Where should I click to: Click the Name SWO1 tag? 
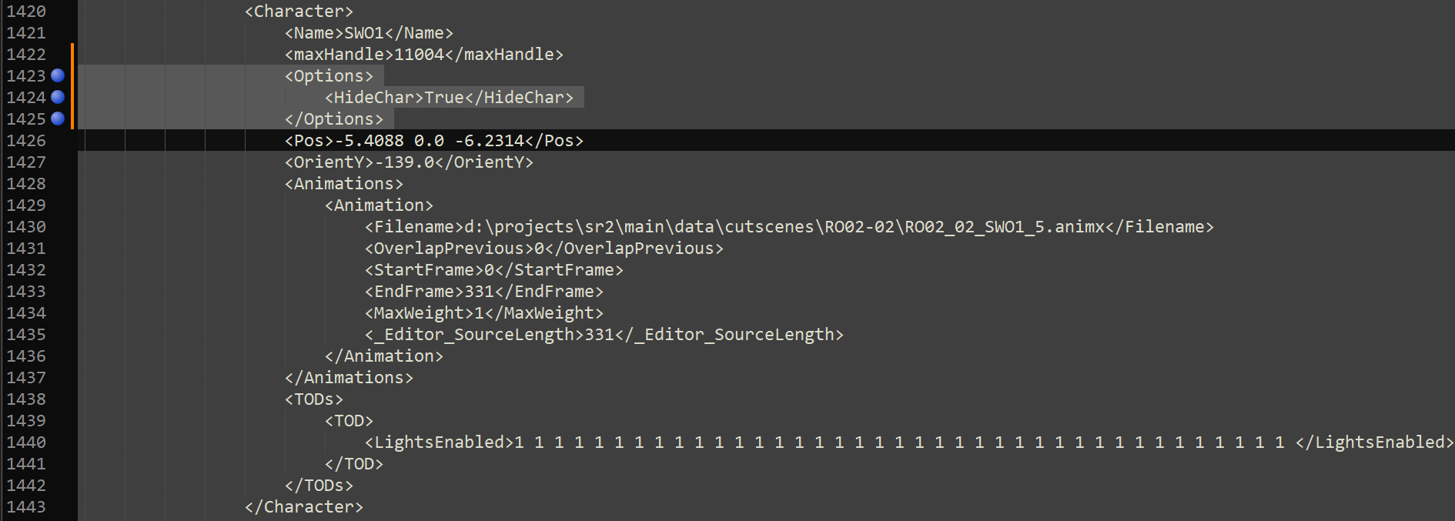(369, 33)
